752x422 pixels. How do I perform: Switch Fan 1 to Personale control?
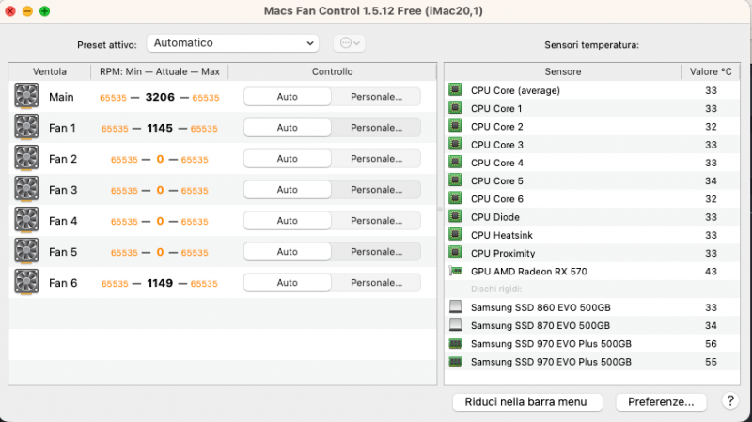coord(376,127)
